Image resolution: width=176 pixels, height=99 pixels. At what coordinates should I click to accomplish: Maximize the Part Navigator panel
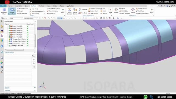click(35, 21)
